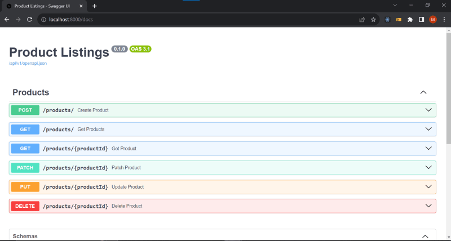Click the 'Patch Product' summary text

[126, 168]
